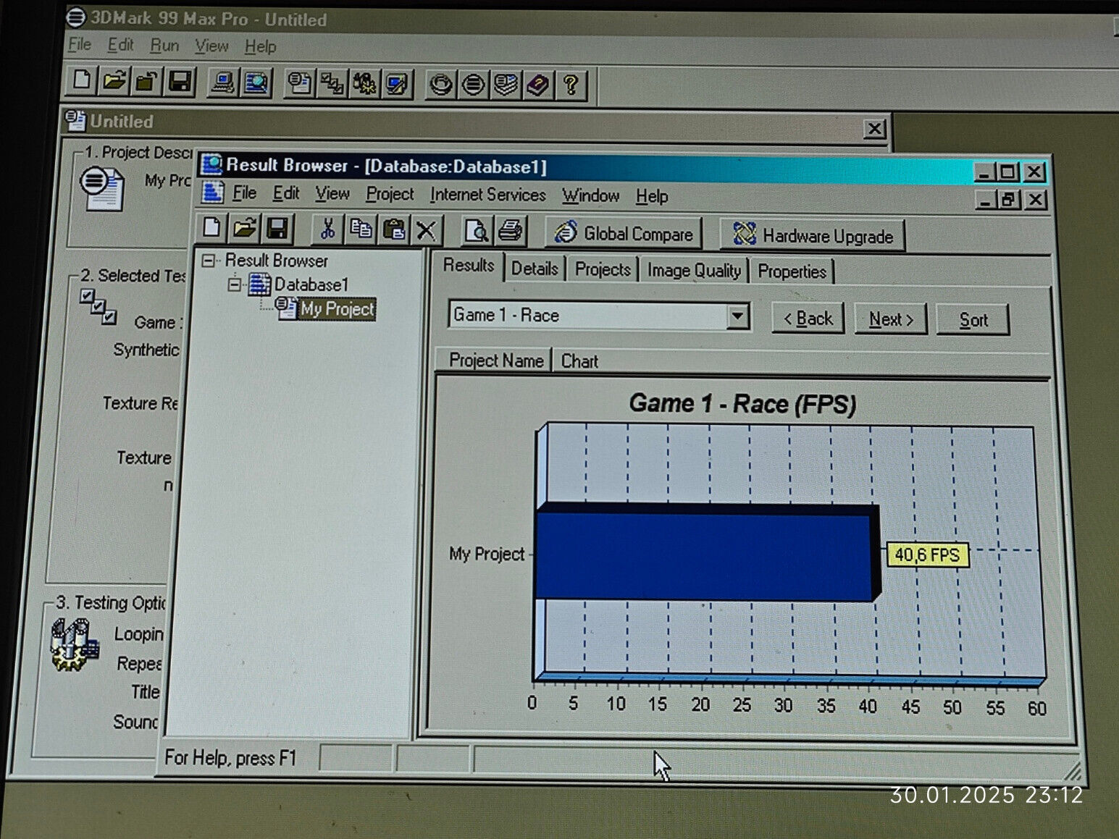
Task: Click Help menu in Result Browser
Action: (x=652, y=196)
